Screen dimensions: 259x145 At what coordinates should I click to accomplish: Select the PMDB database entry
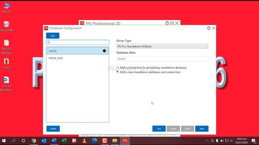[78, 51]
